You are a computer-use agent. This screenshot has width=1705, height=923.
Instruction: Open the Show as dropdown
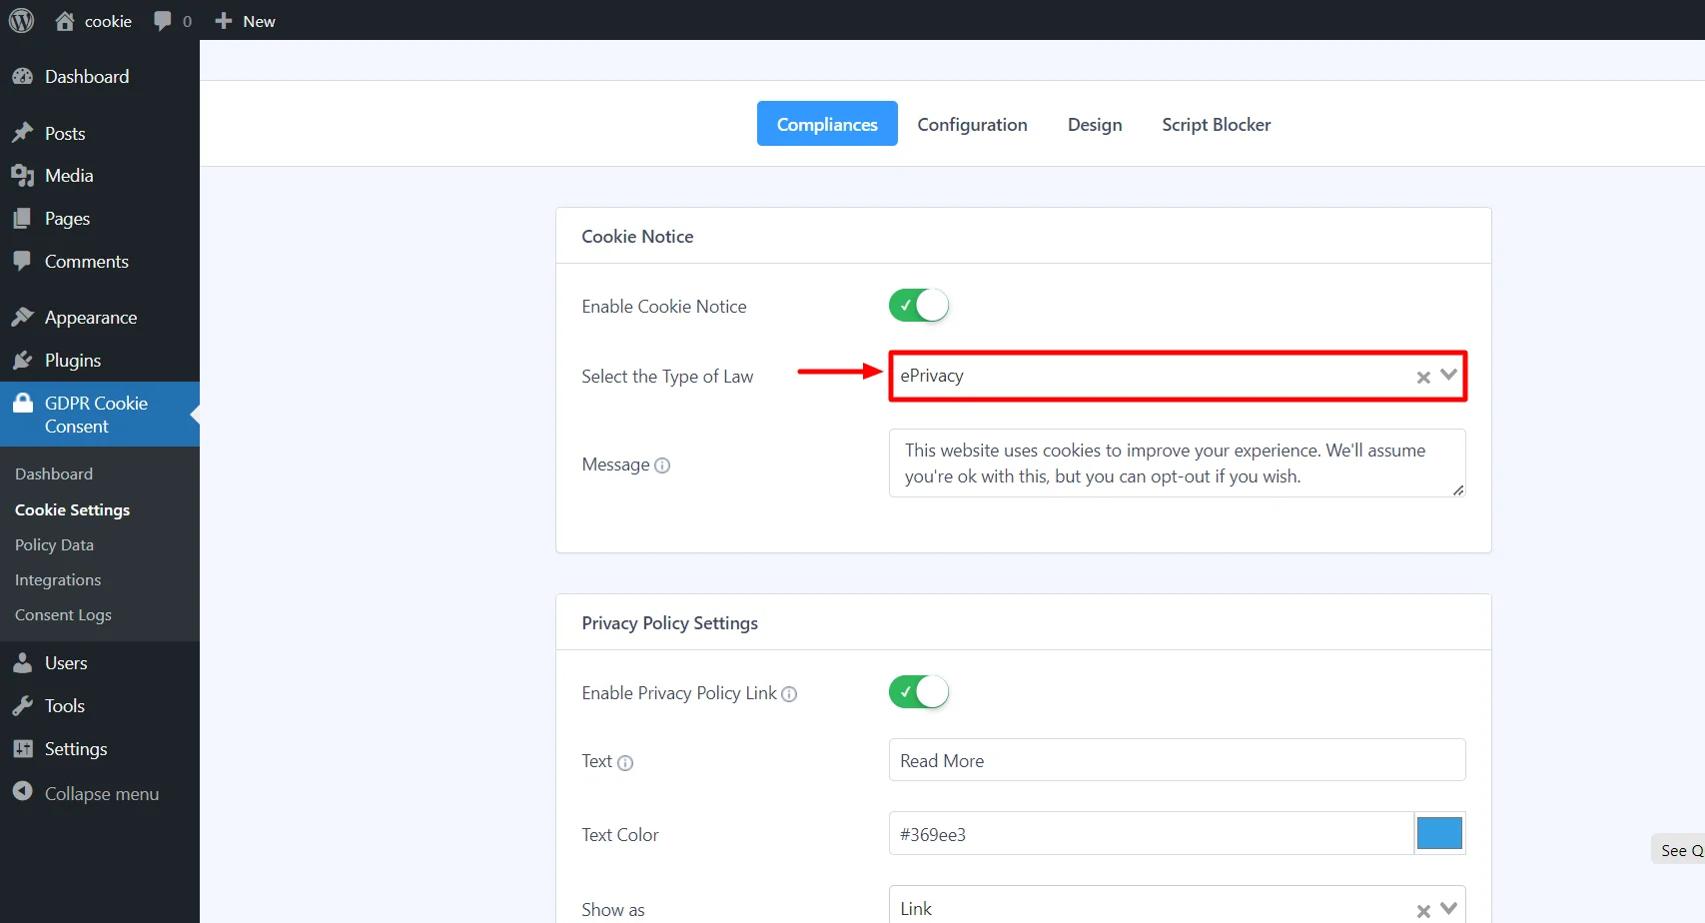pyautogui.click(x=1446, y=907)
